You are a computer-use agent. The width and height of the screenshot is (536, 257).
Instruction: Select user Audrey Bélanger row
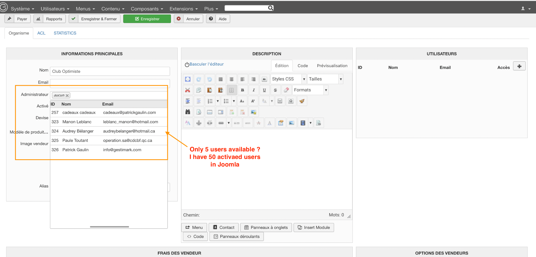pos(109,131)
